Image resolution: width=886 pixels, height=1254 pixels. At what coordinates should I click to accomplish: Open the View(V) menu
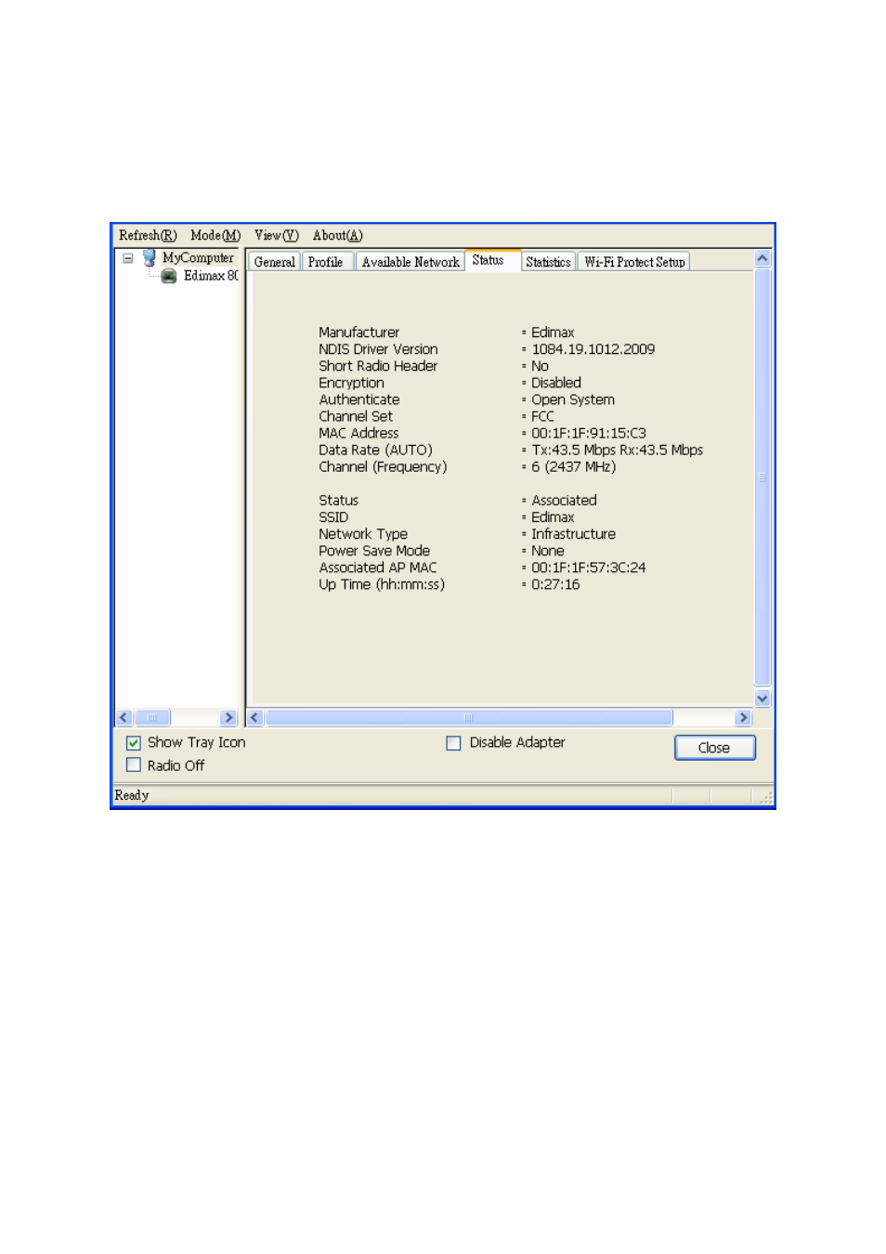277,236
